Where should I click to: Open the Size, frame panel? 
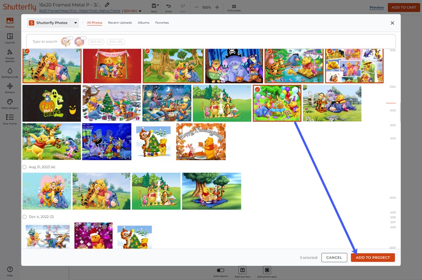tap(10, 119)
